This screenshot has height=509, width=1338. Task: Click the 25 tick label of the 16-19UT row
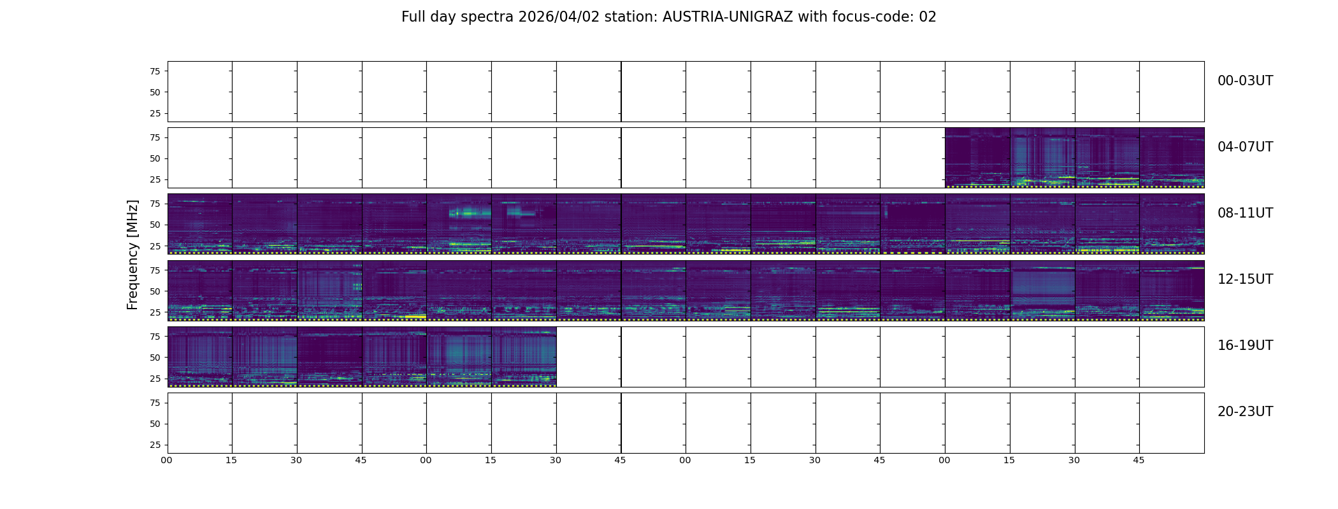[x=155, y=379]
